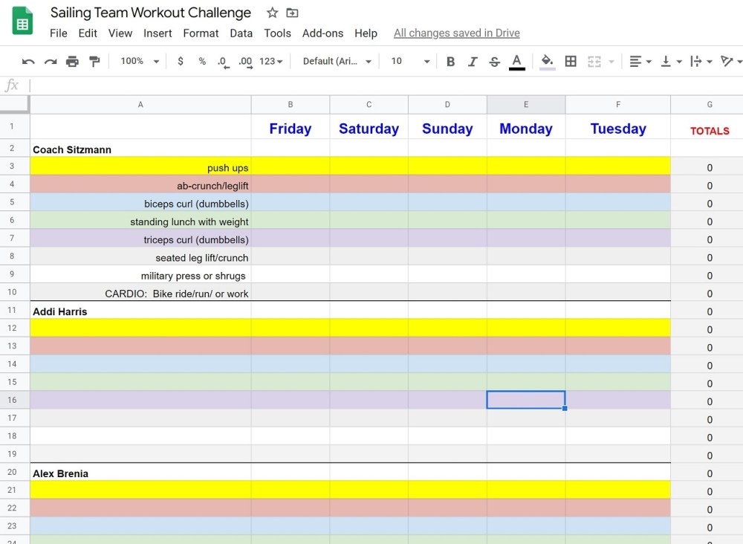Toggle italic formatting

pyautogui.click(x=472, y=62)
